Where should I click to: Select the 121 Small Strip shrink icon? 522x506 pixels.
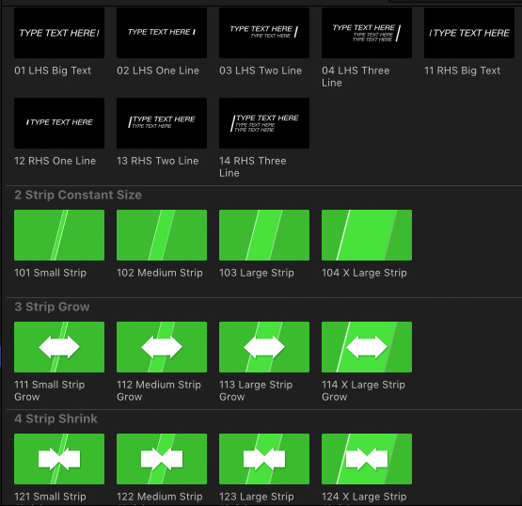(59, 459)
